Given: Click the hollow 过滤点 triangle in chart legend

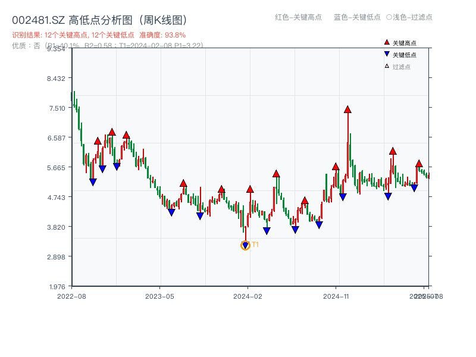Looking at the screenshot, I should point(387,66).
